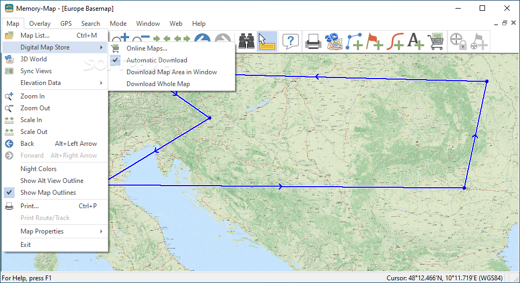
Task: Select the add mark flag tool
Action: point(375,41)
